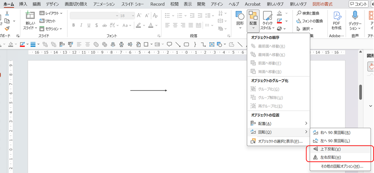Select 右へ 90 度回転 menu item
374x173 pixels.
[340, 132]
